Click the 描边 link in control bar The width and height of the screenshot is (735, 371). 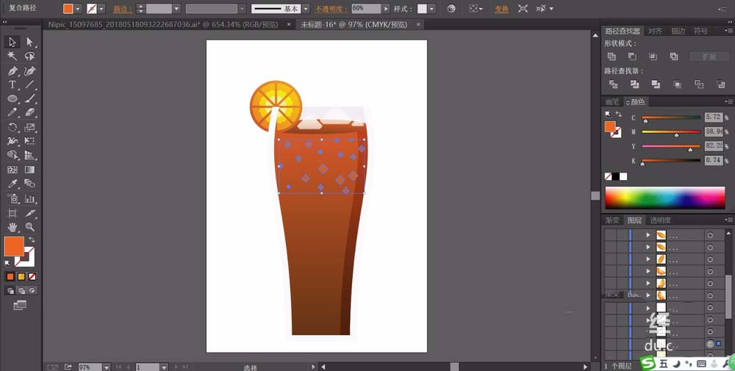[123, 9]
